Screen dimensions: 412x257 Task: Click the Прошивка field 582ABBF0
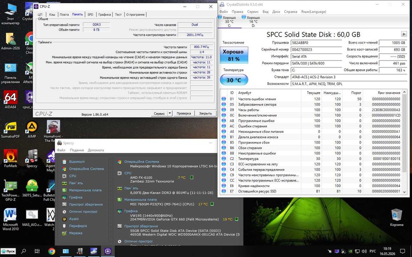pyautogui.click(x=316, y=43)
